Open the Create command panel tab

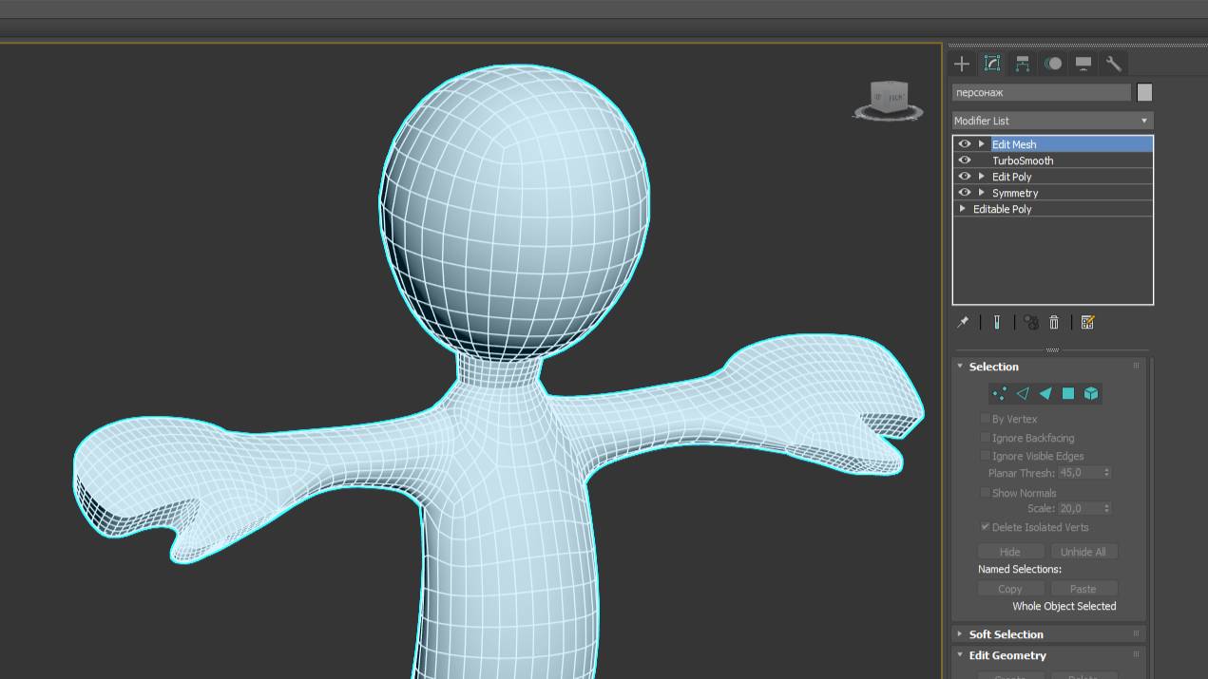click(962, 64)
